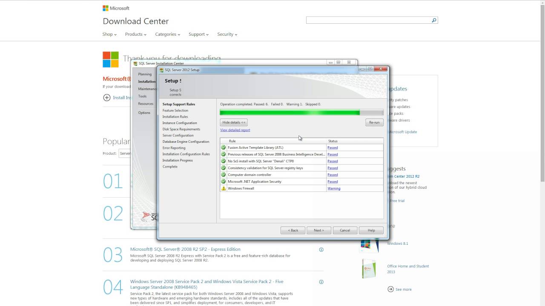Open the Windows 8.1 link in sidebar
Screen dimensions: 545x306
click(398, 244)
